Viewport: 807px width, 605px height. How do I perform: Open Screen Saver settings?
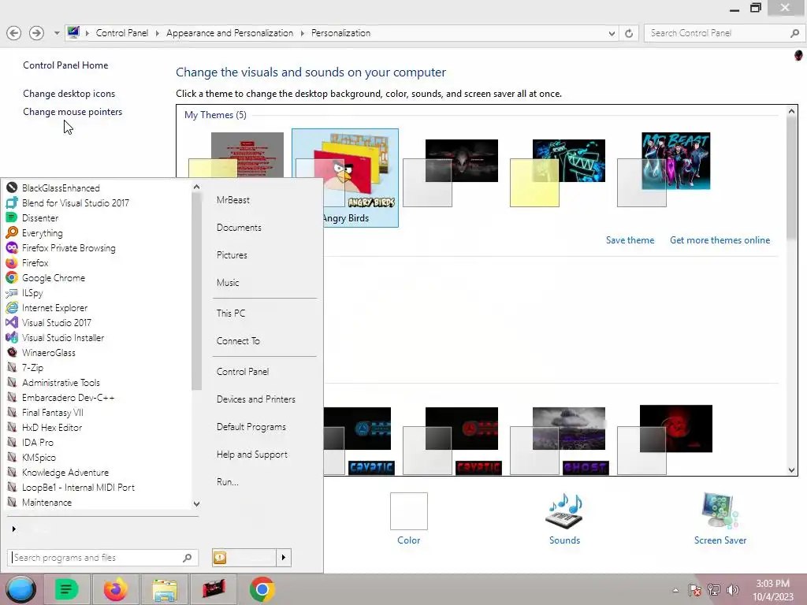720,518
